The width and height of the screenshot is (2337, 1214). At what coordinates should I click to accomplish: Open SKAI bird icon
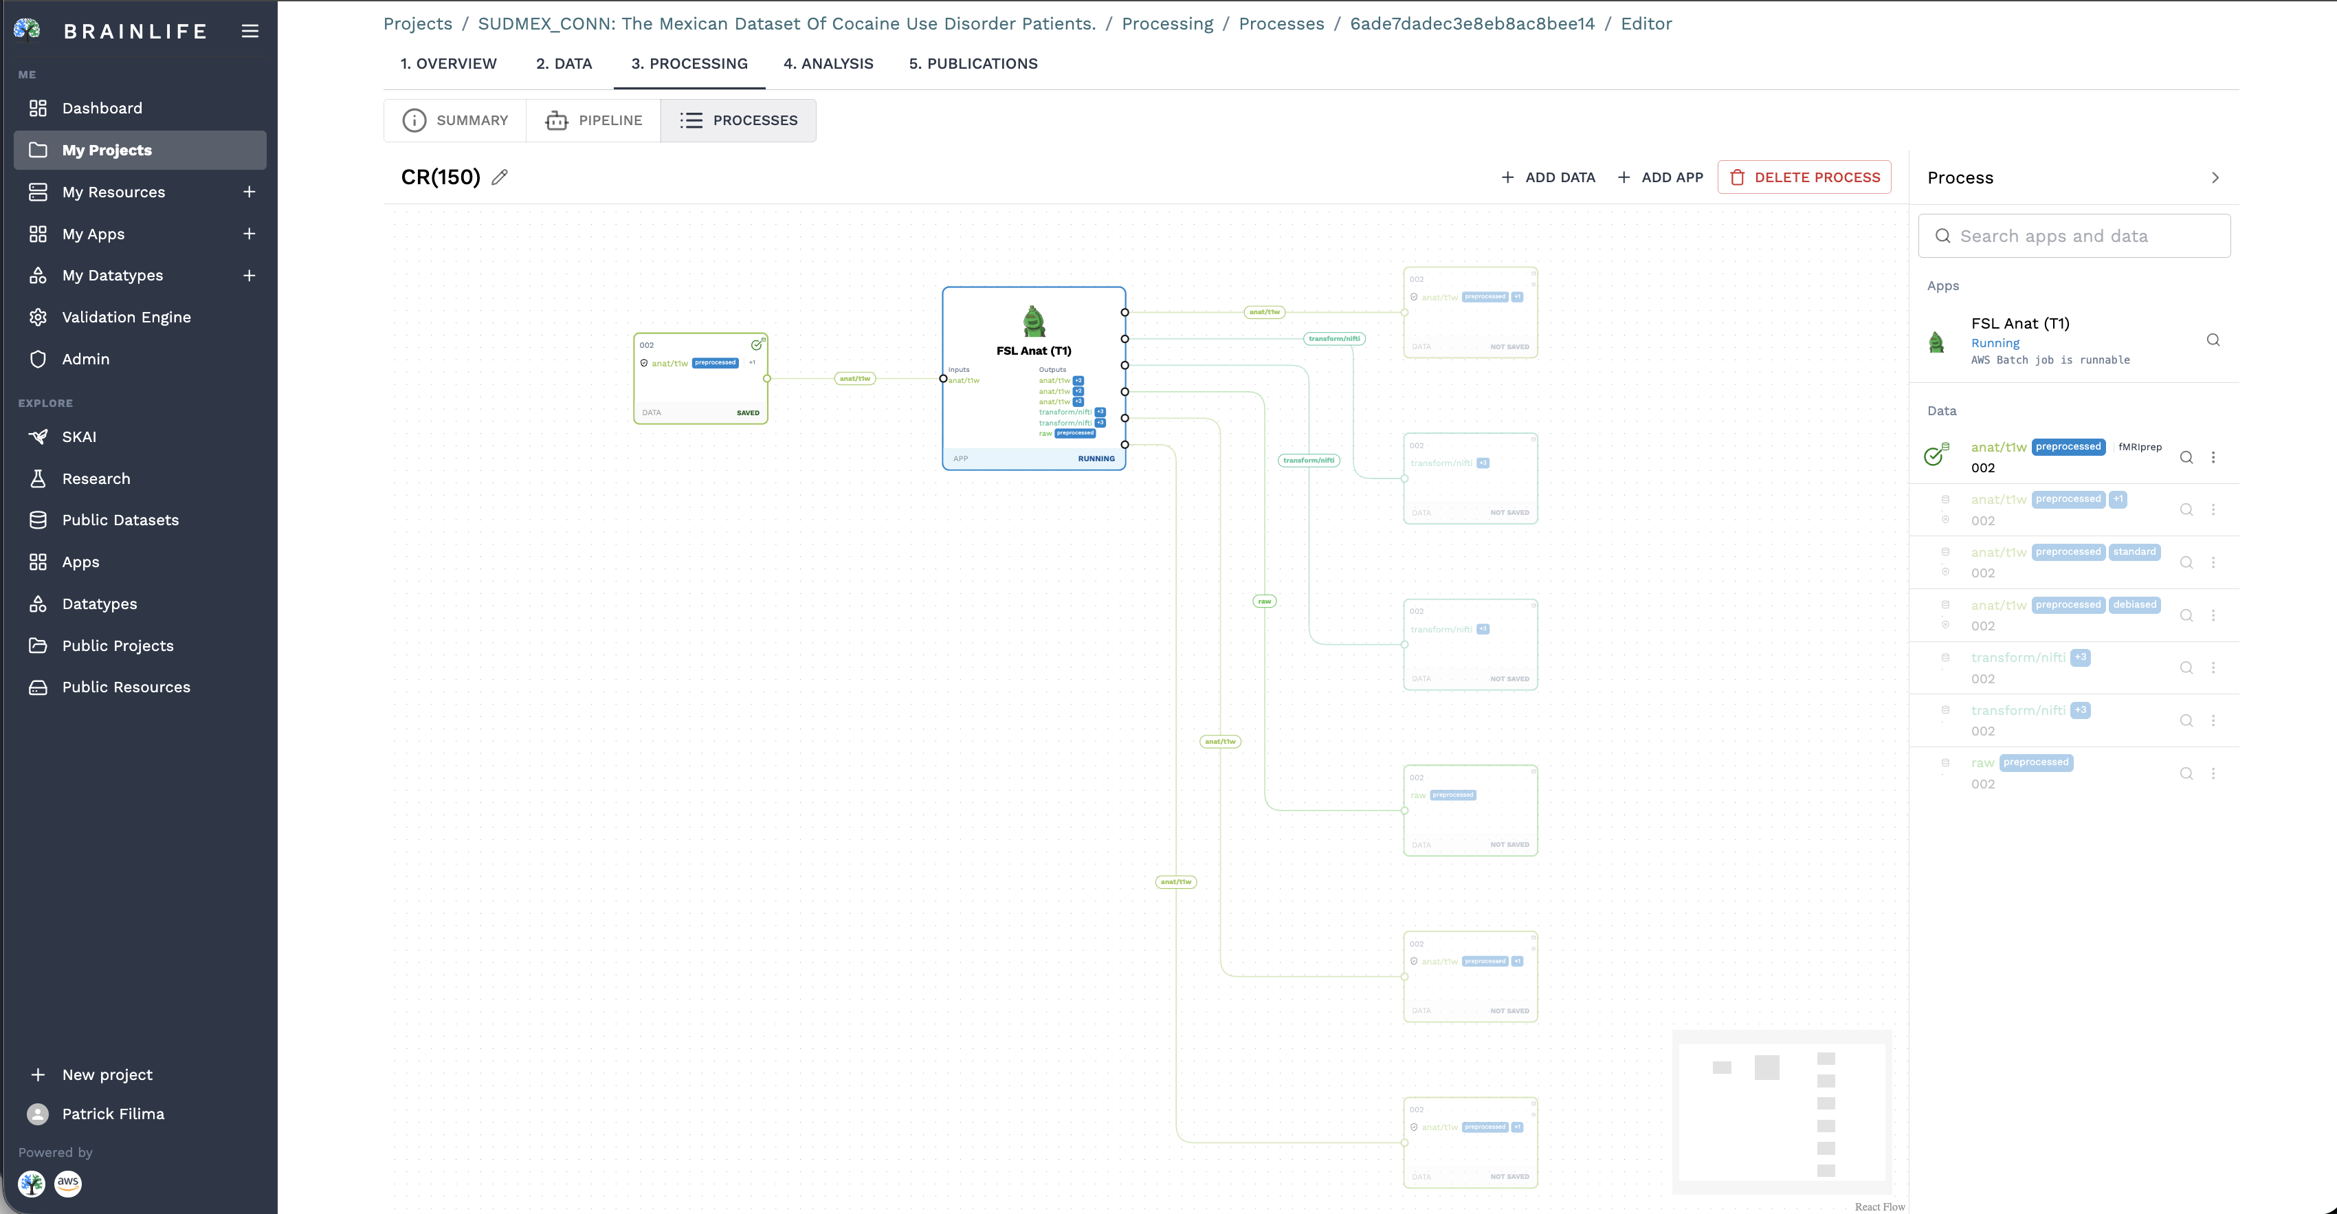pos(38,437)
